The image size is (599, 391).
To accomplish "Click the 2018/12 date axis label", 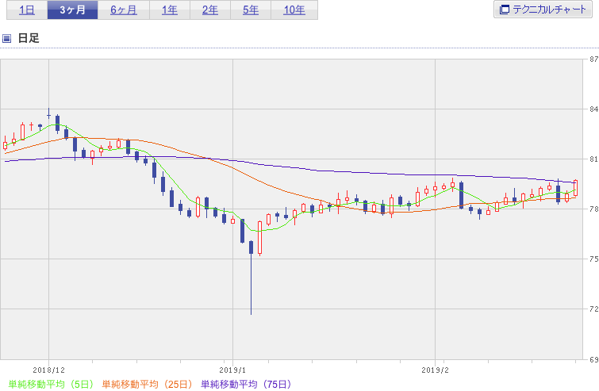I will pos(48,370).
